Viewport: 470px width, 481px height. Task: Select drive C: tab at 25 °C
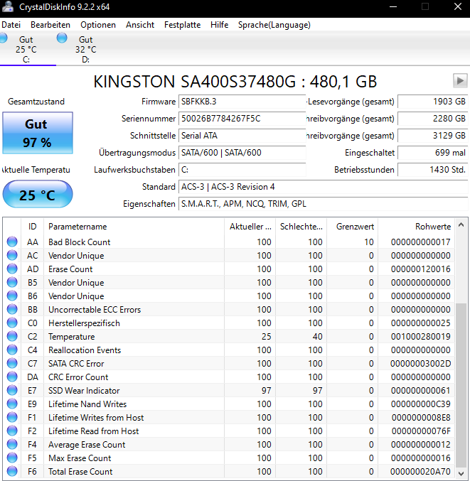26,49
